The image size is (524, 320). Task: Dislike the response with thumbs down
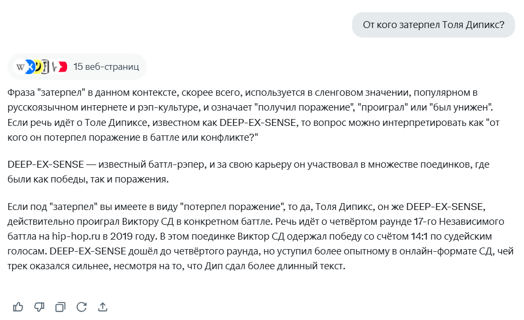tap(39, 307)
